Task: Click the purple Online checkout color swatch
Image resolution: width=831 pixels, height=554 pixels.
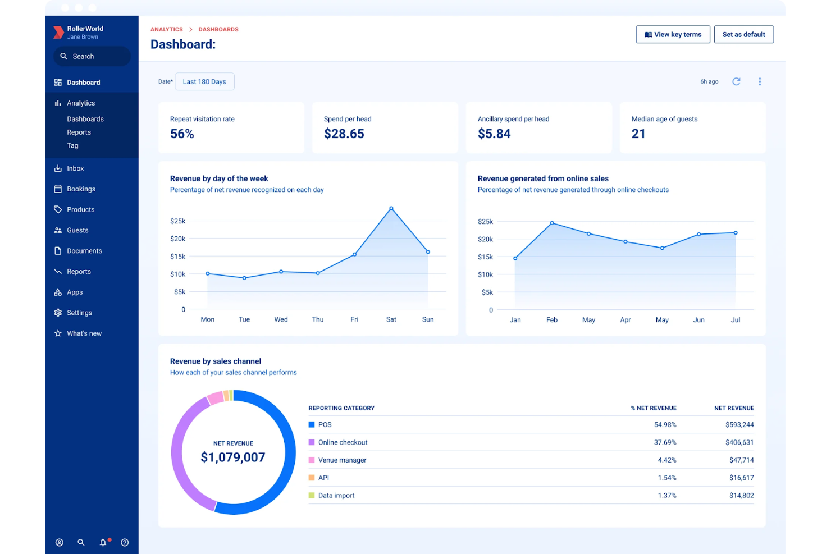Action: (x=312, y=442)
